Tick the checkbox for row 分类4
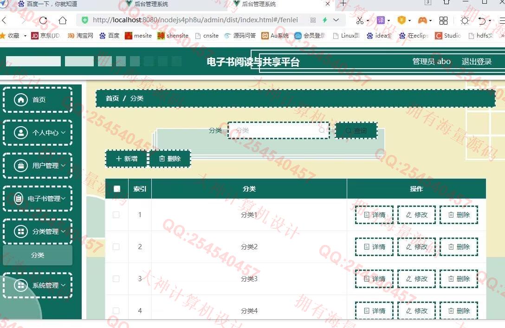This screenshot has height=328, width=505. 116,311
